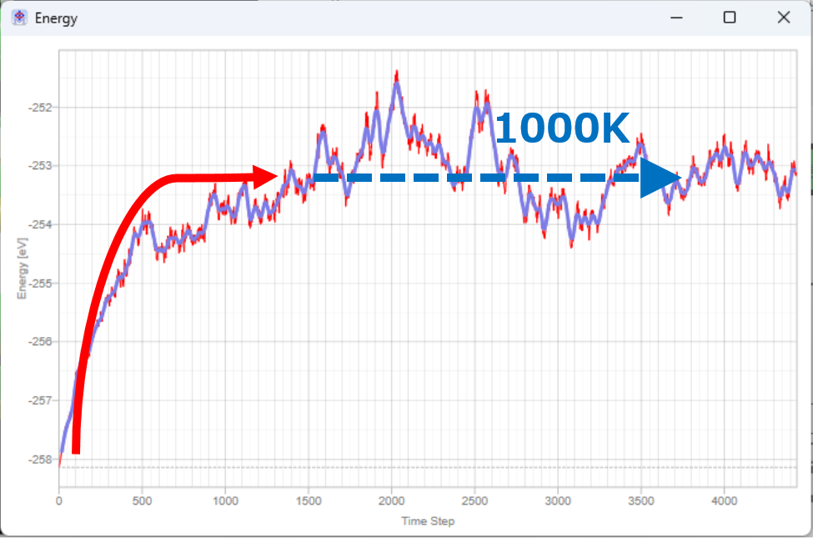Image resolution: width=813 pixels, height=538 pixels.
Task: Click the -255 tick on the y-axis
Action: click(x=40, y=283)
